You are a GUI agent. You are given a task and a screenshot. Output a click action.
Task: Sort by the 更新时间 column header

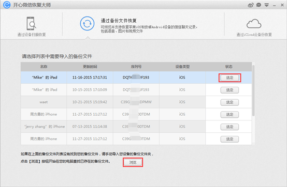[90, 67]
